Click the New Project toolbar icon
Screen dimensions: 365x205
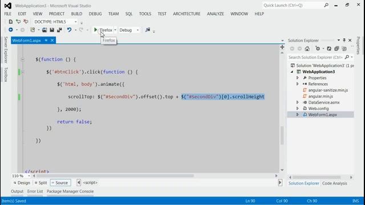pyautogui.click(x=33, y=30)
